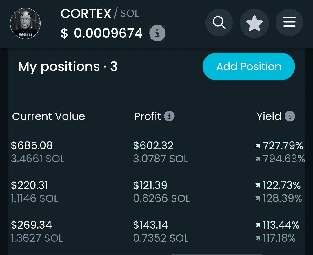Viewport: 313px width, 255px height.
Task: Click the Profit info icon
Action: (169, 116)
